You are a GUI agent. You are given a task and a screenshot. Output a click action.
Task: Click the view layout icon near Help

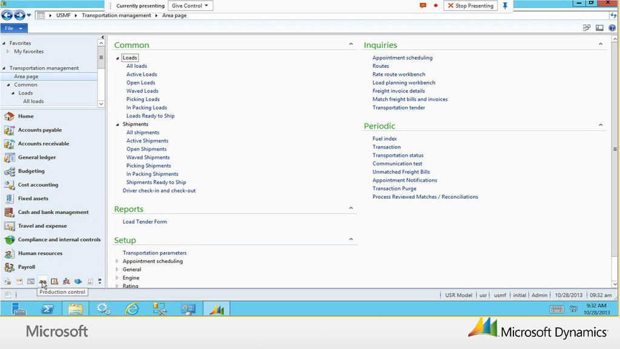(599, 28)
